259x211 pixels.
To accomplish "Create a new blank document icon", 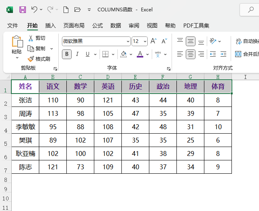I will pos(66,10).
